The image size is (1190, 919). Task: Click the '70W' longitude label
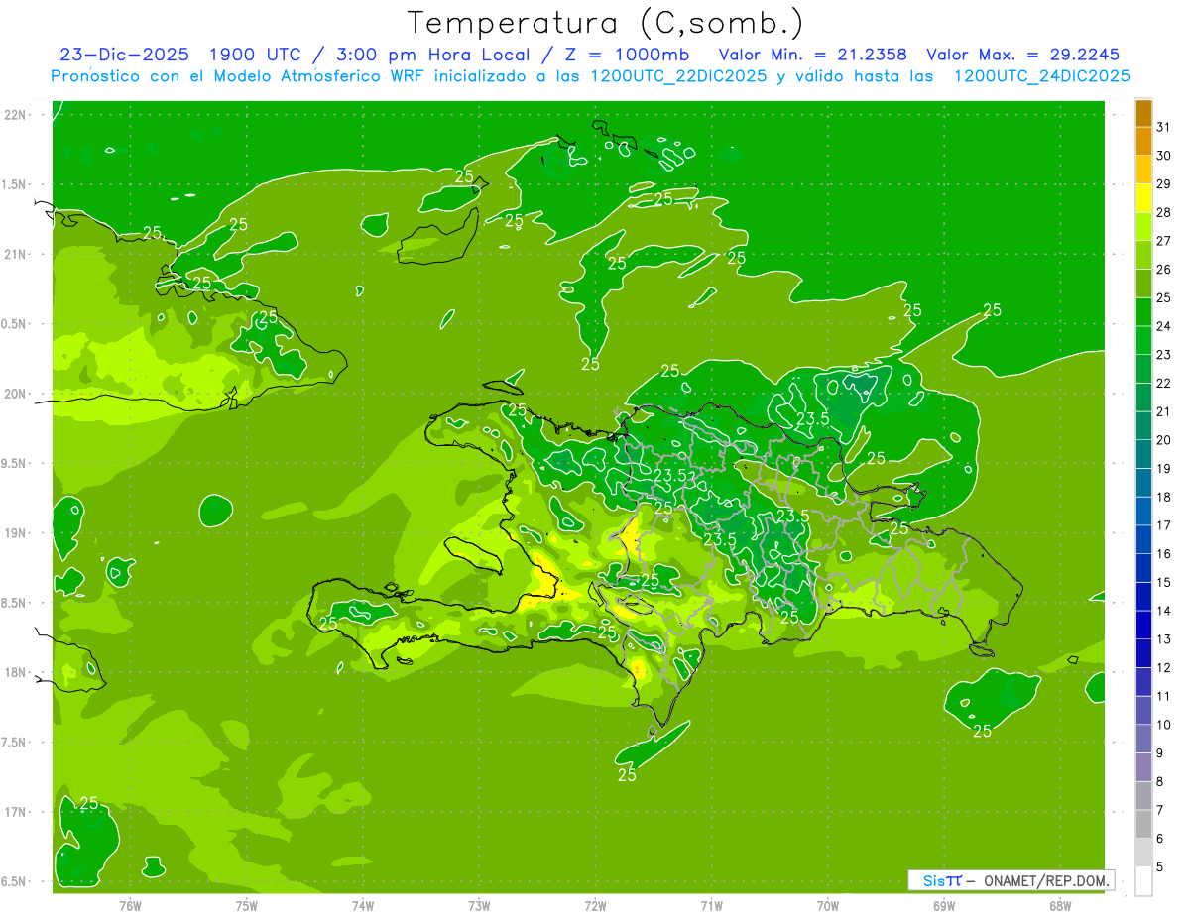828,905
